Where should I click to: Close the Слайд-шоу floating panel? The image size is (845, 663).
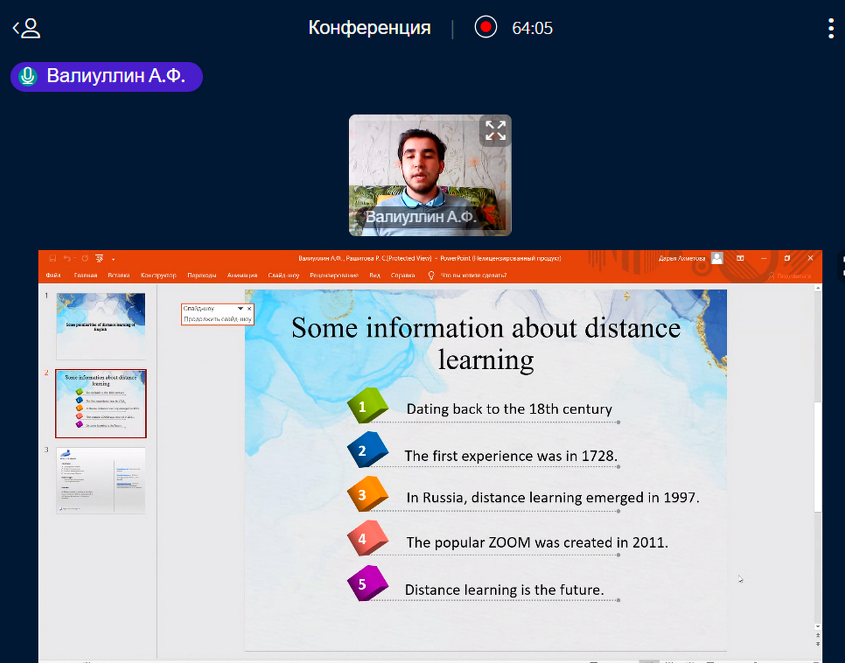(x=249, y=308)
